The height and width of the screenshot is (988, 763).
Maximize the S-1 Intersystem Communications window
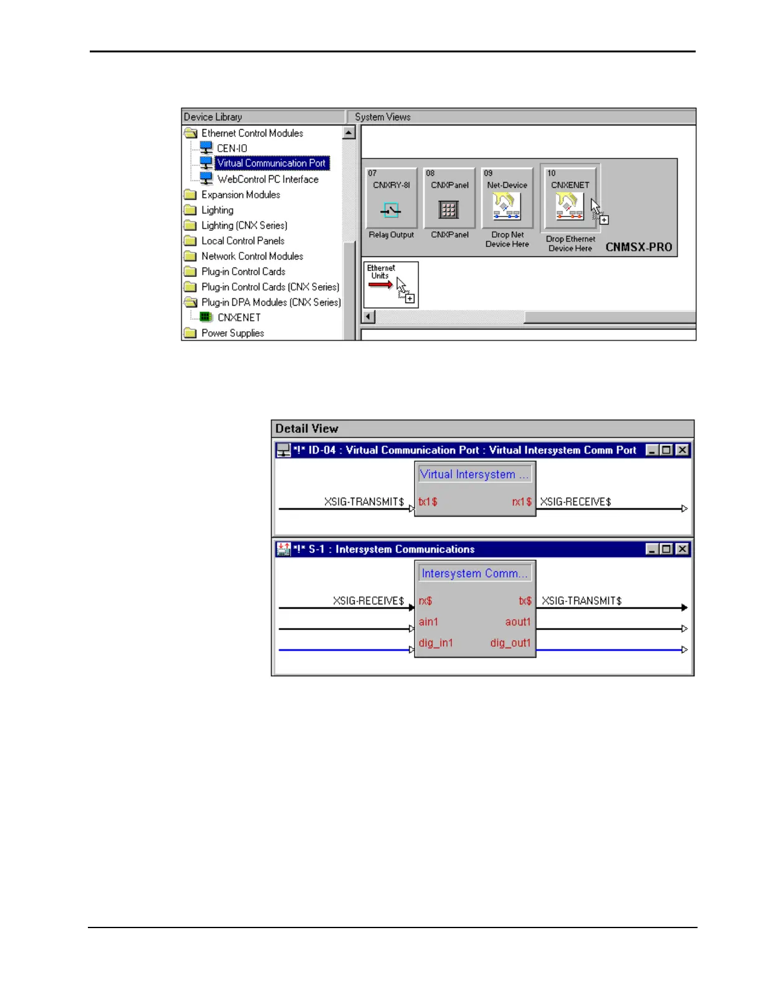pos(666,550)
